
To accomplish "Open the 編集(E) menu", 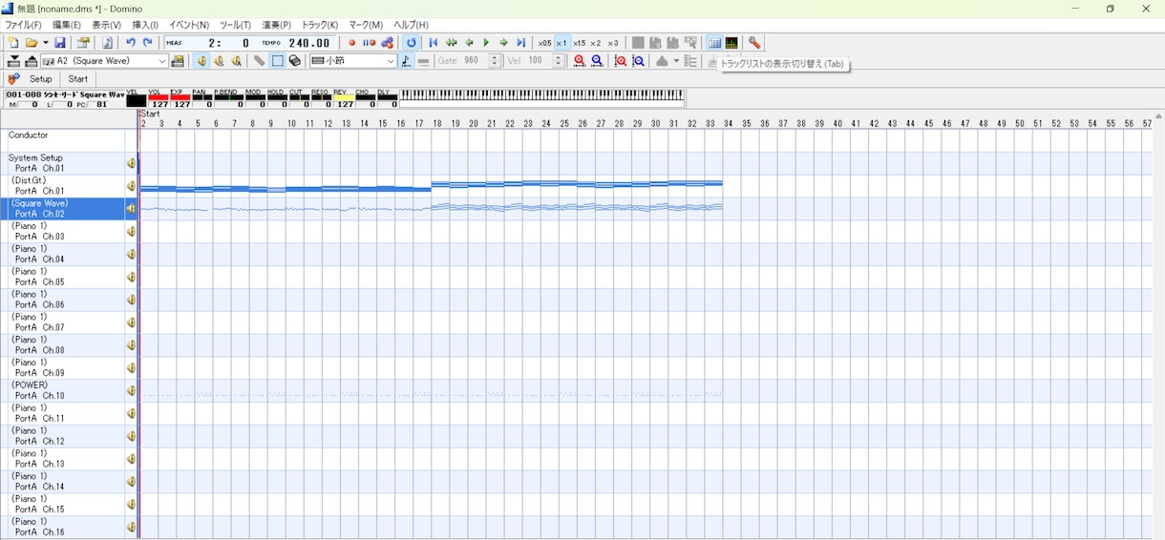I will pos(67,25).
